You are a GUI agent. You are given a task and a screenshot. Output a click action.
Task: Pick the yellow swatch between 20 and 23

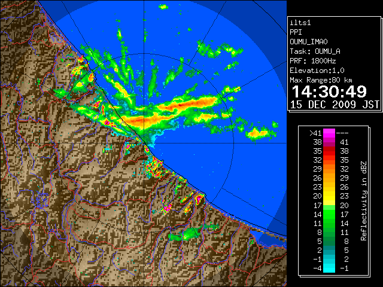[329, 196]
